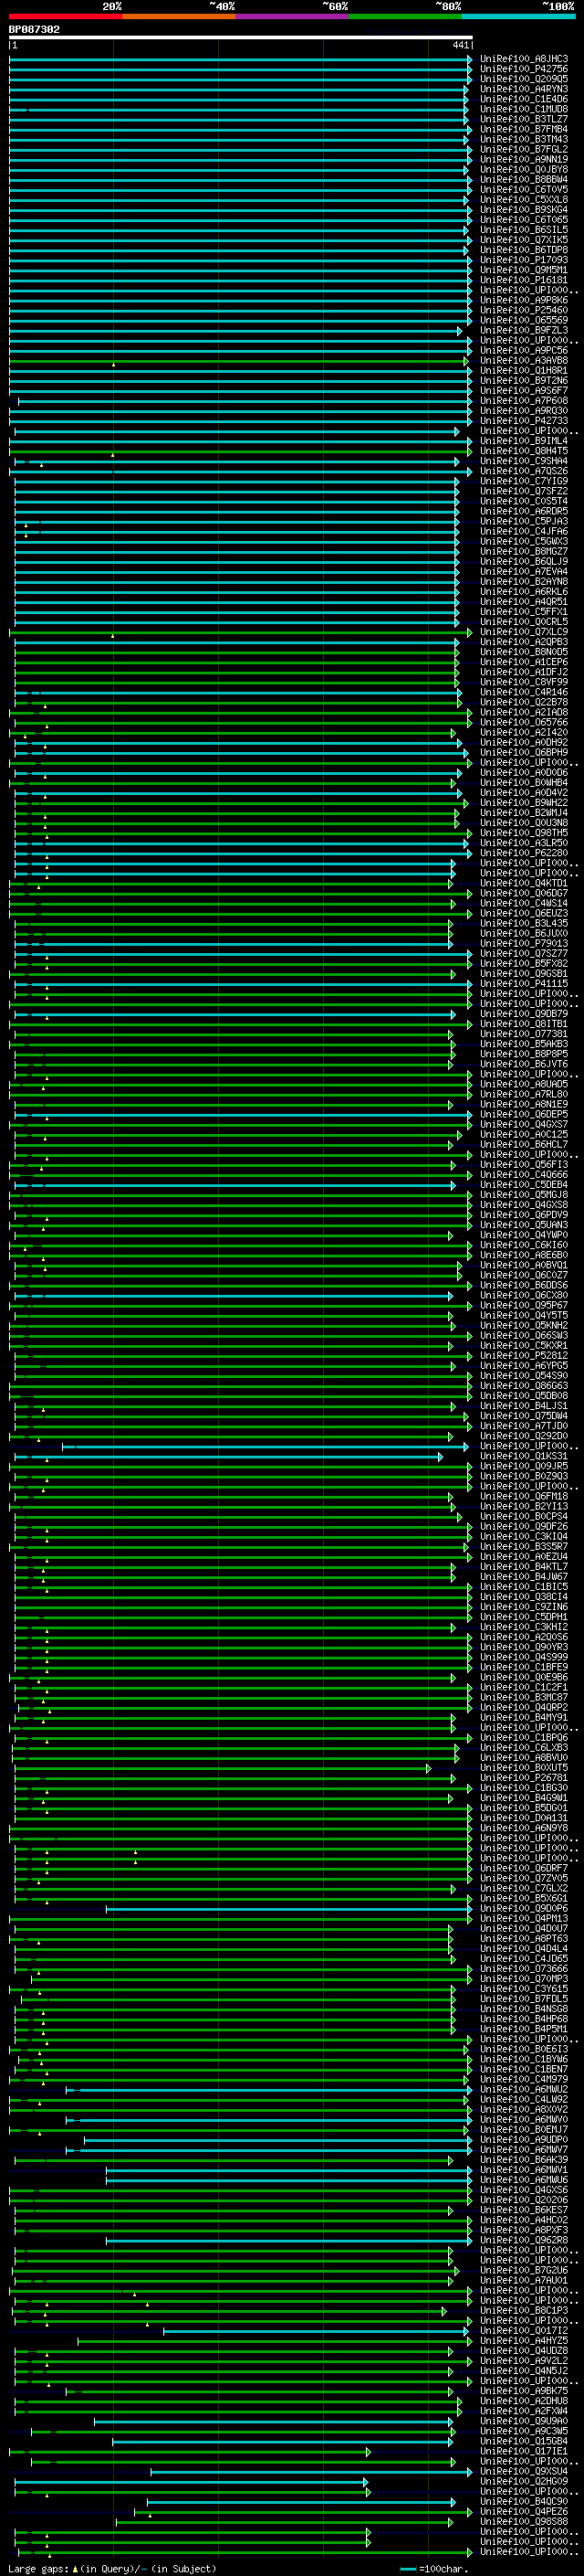Select the UniRef100_B8MGZ7 label
This screenshot has width=584, height=2576.
[524, 552]
